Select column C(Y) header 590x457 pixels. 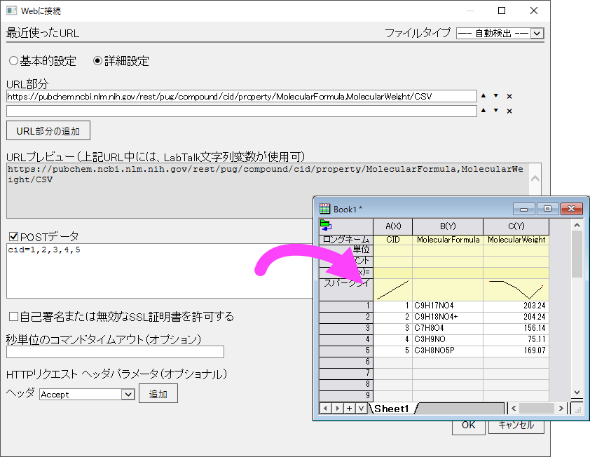516,226
